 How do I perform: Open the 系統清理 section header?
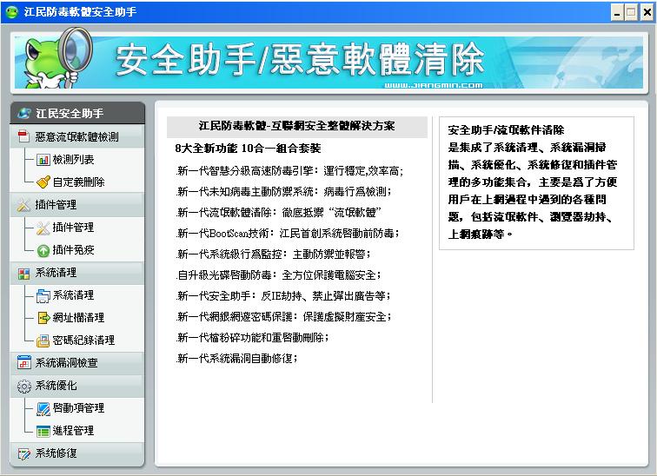pyautogui.click(x=77, y=273)
